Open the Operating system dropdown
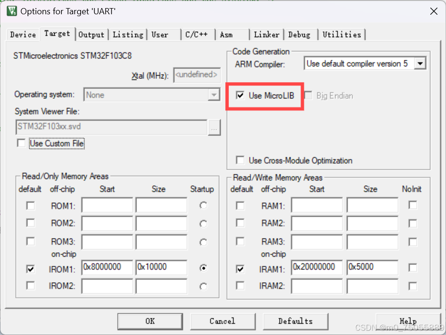The height and width of the screenshot is (335, 446). 213,95
